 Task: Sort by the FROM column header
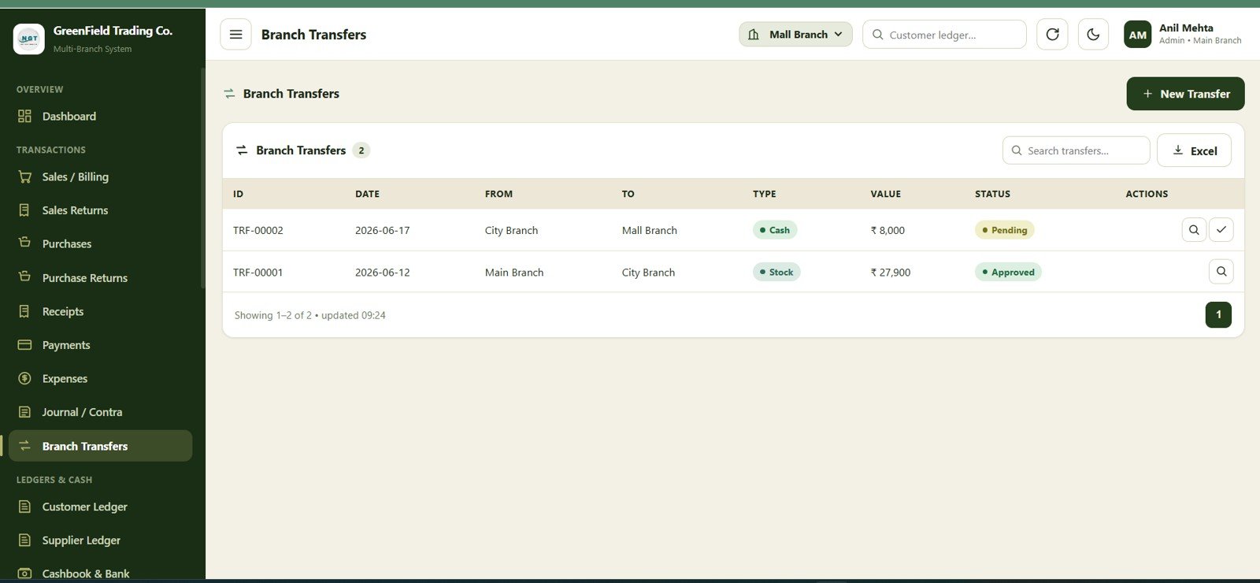(x=498, y=194)
